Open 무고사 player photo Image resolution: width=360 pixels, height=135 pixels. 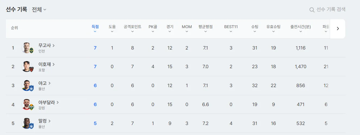(27, 48)
